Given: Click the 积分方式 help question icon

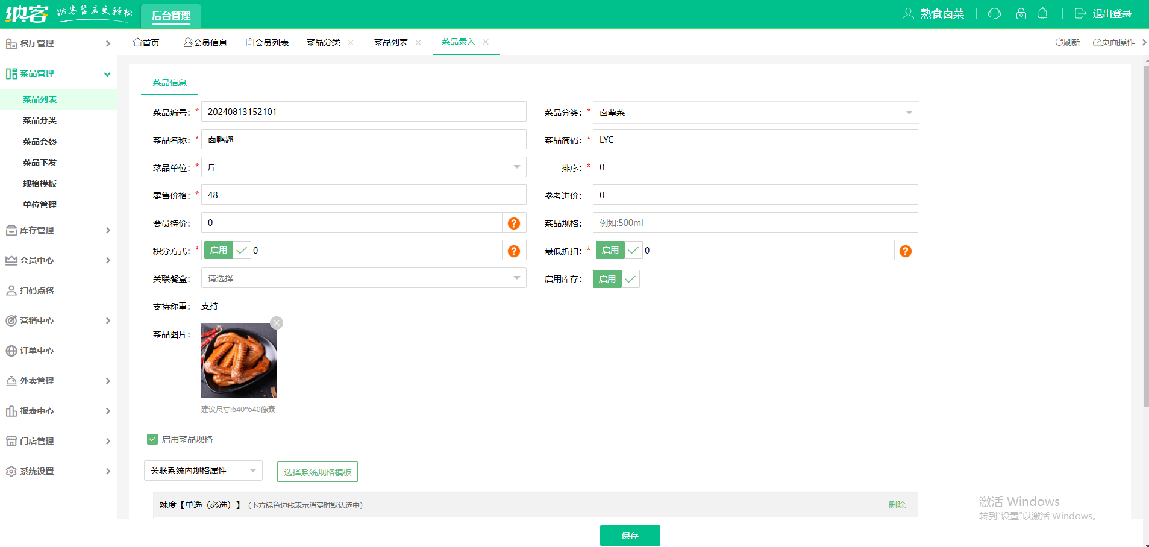Looking at the screenshot, I should pos(514,251).
